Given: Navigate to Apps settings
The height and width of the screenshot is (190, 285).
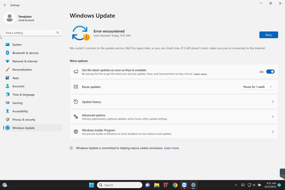Looking at the screenshot, I should 32,78.
